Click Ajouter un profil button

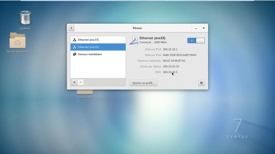143,83
